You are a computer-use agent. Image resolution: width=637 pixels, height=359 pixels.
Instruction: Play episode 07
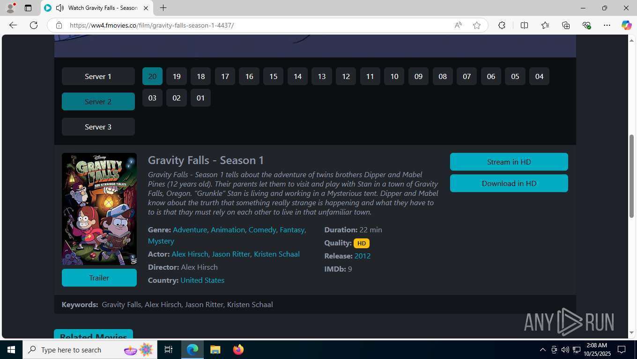[467, 76]
